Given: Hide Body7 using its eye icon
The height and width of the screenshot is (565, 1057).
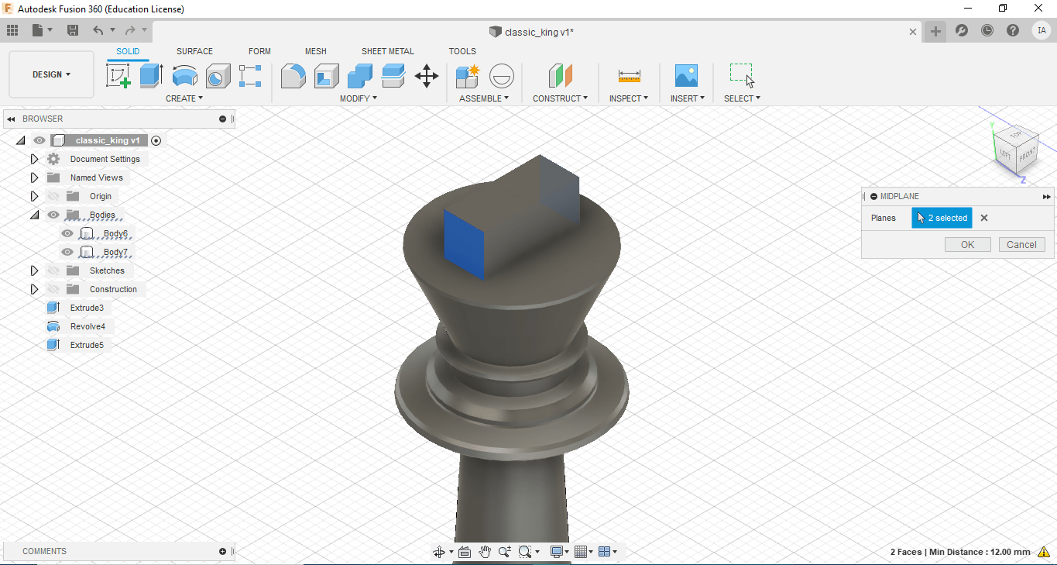Looking at the screenshot, I should pyautogui.click(x=67, y=252).
